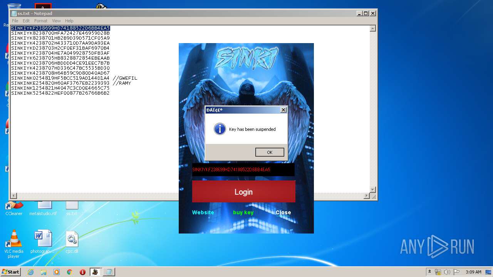The width and height of the screenshot is (493, 277).
Task: Click line SINKIYK4238708H64B59C9D80D40AD67
Action: [x=60, y=73]
